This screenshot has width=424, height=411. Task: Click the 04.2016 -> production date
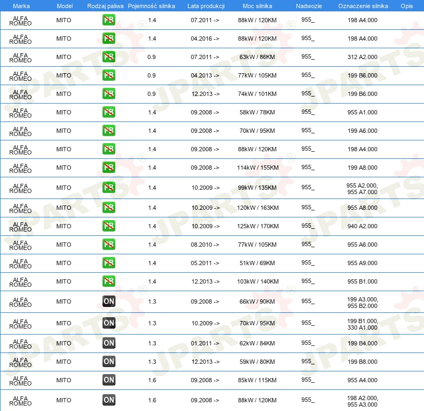pos(205,38)
